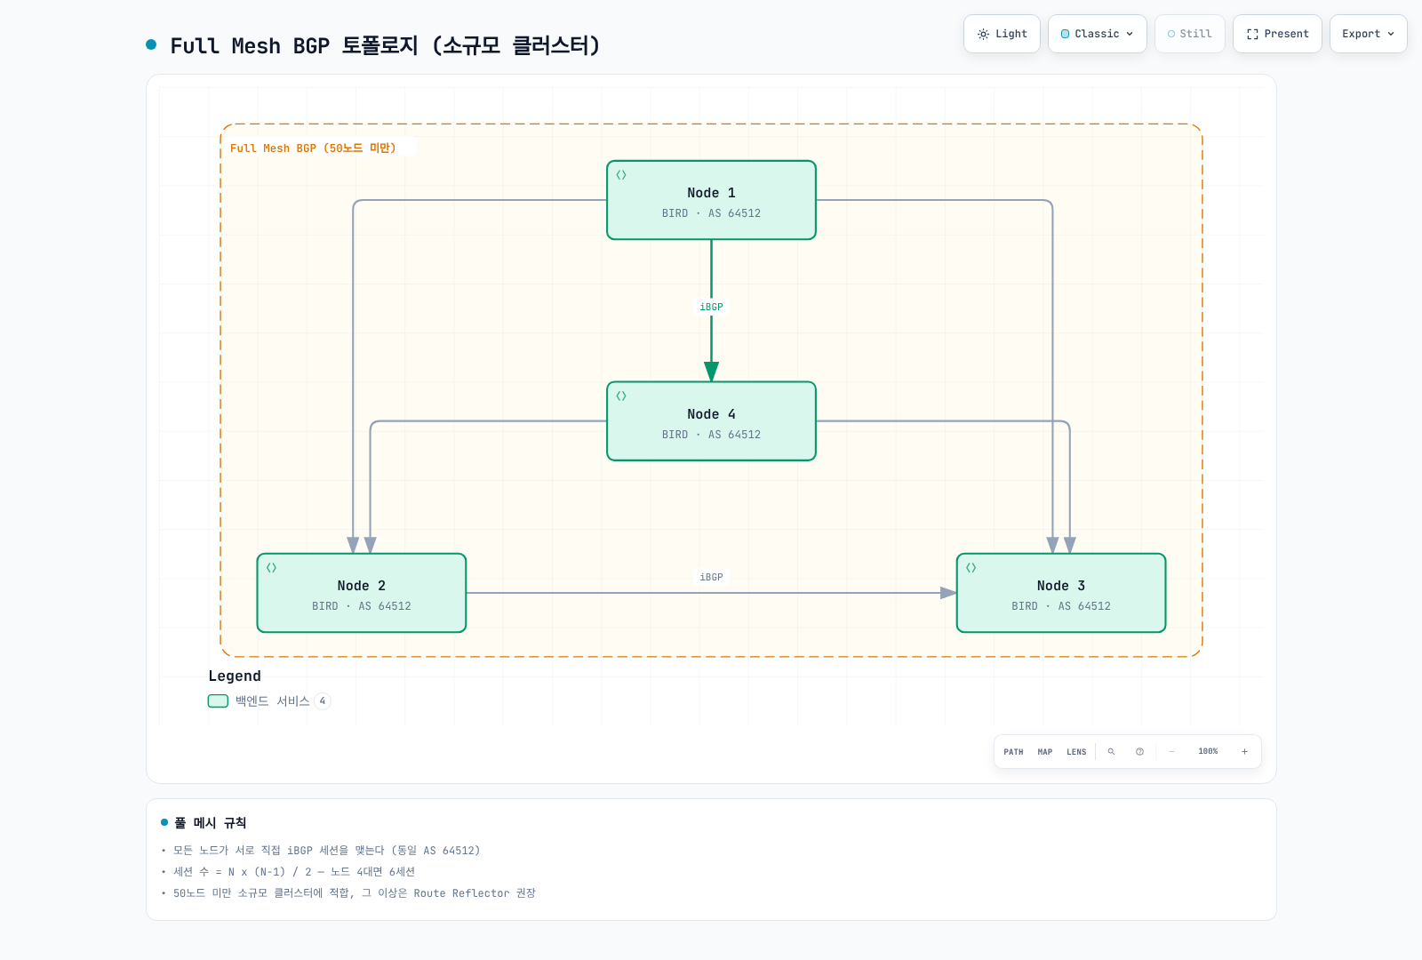1422x960 pixels.
Task: Click the '풀 메시 규칙' heading
Action: click(x=211, y=823)
